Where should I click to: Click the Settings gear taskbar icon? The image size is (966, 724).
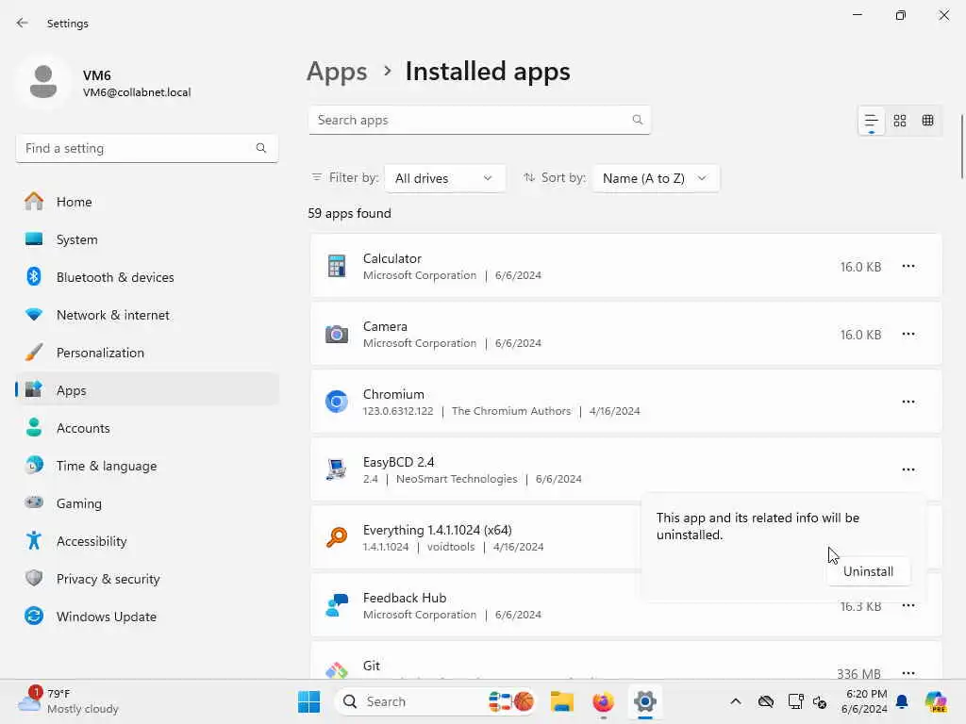pyautogui.click(x=644, y=701)
